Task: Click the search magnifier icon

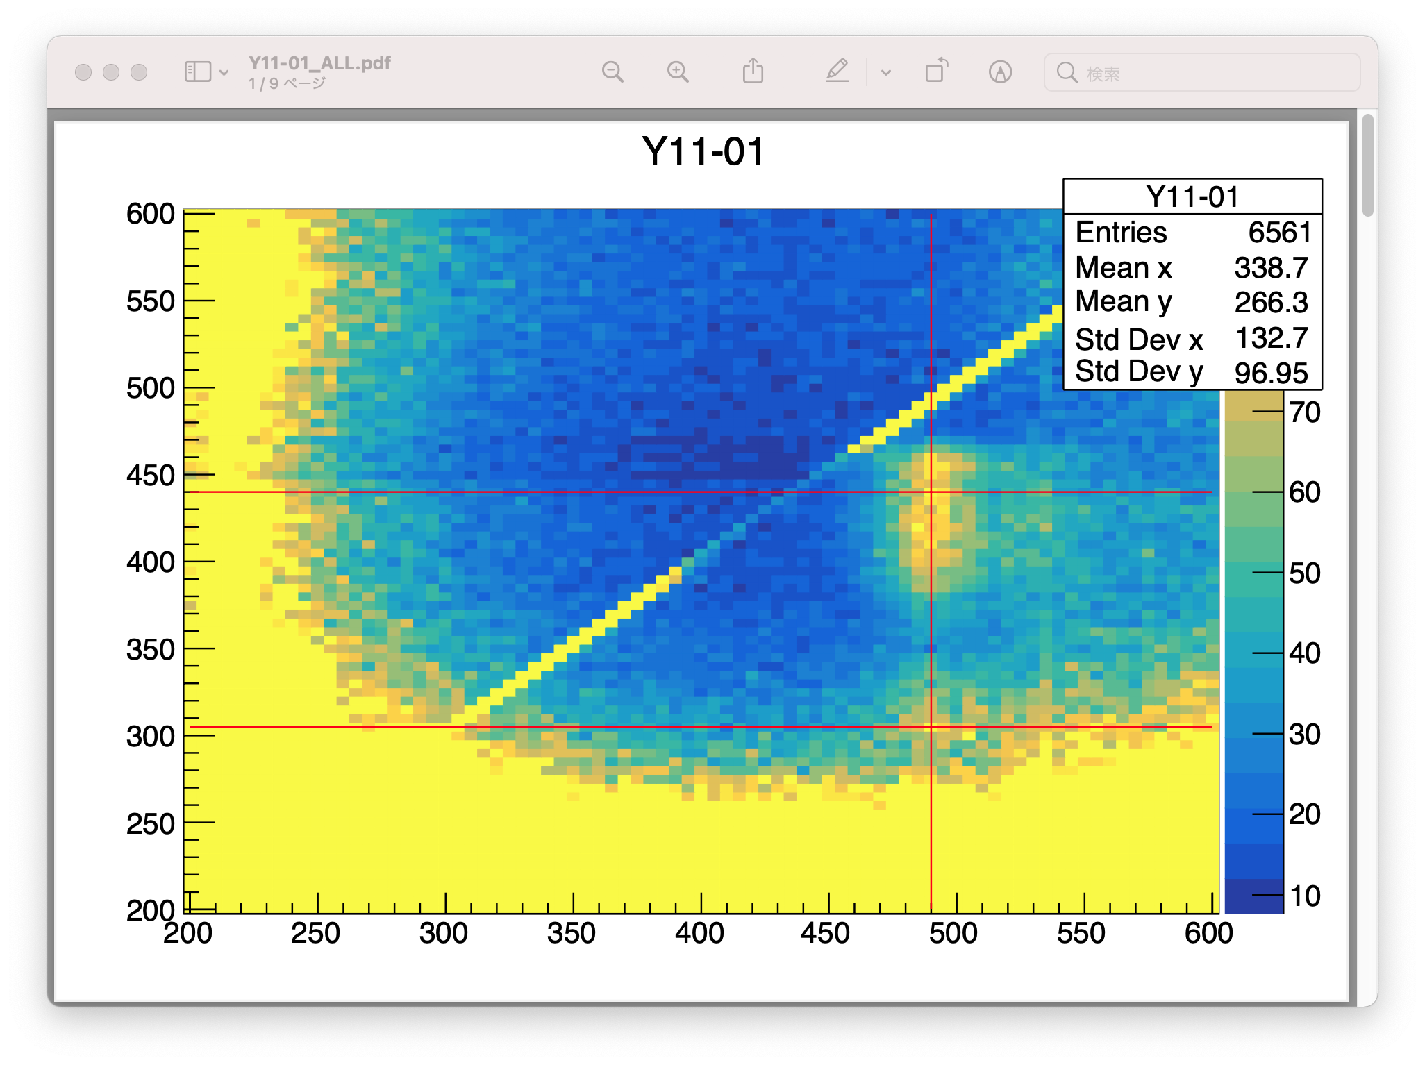Action: click(x=1067, y=72)
